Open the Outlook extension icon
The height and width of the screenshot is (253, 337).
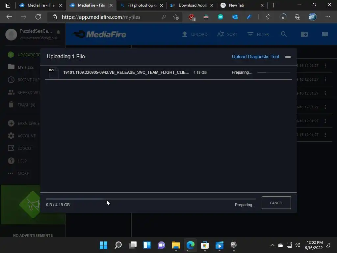(235, 17)
